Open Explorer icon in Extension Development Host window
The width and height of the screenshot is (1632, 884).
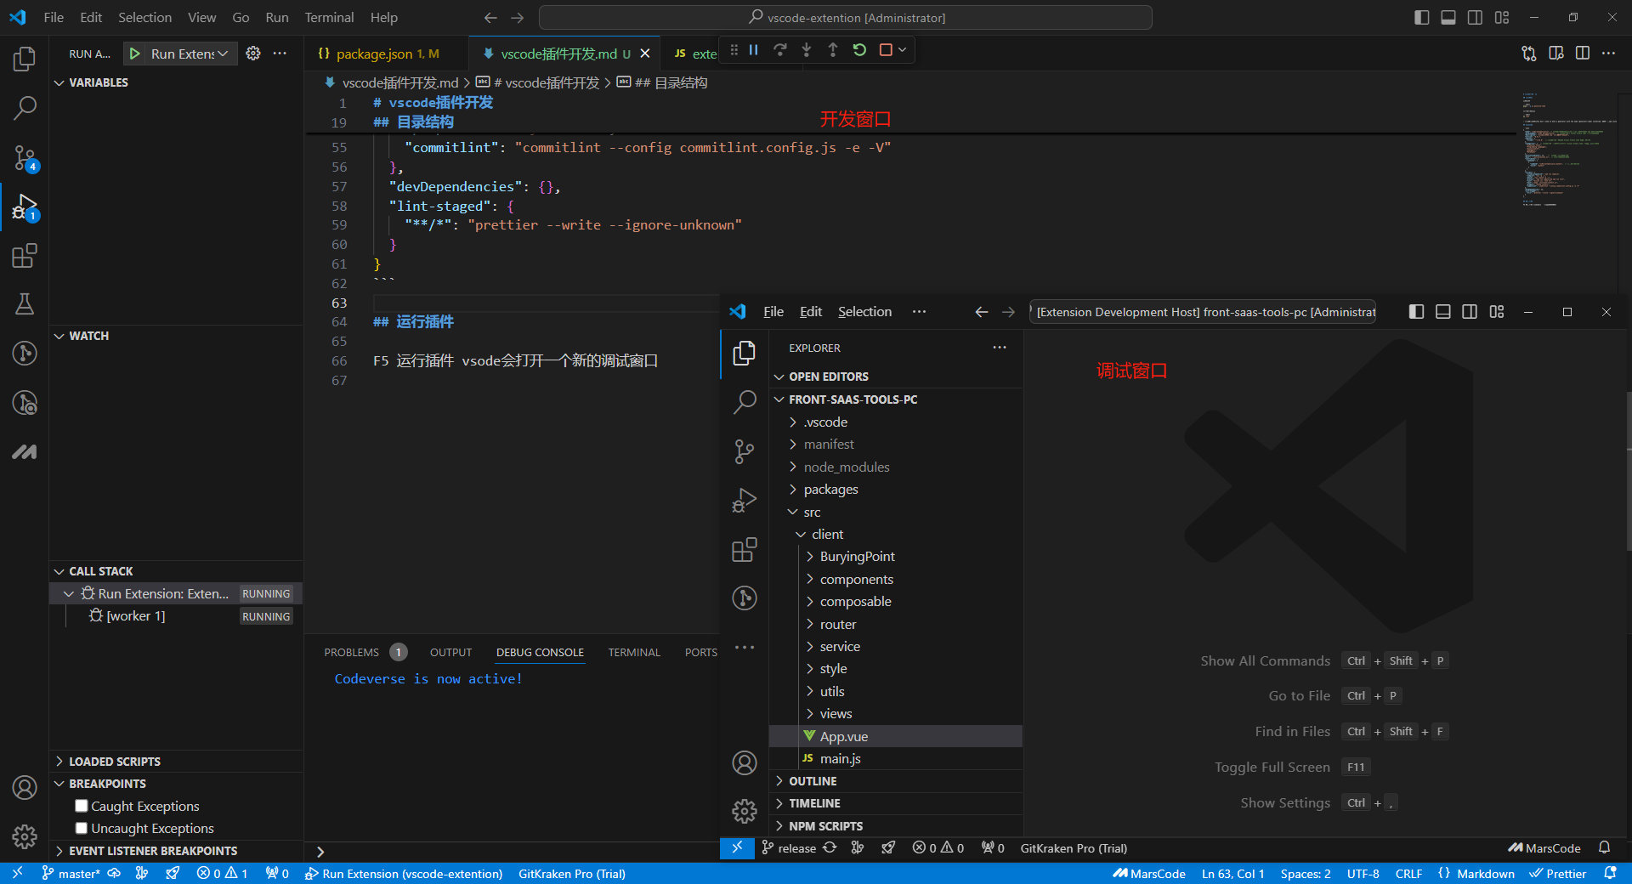pos(745,353)
